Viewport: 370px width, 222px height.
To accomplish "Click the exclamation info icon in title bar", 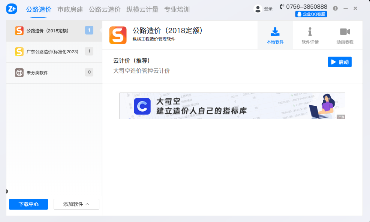I will [x=335, y=9].
